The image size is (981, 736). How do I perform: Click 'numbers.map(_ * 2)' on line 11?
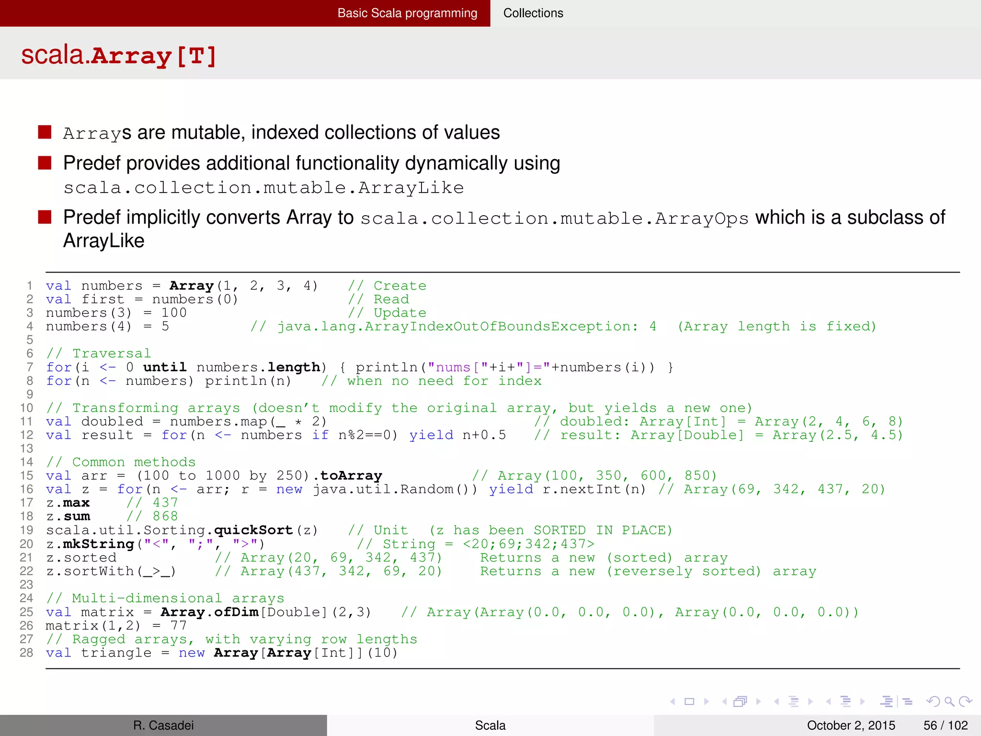(248, 422)
